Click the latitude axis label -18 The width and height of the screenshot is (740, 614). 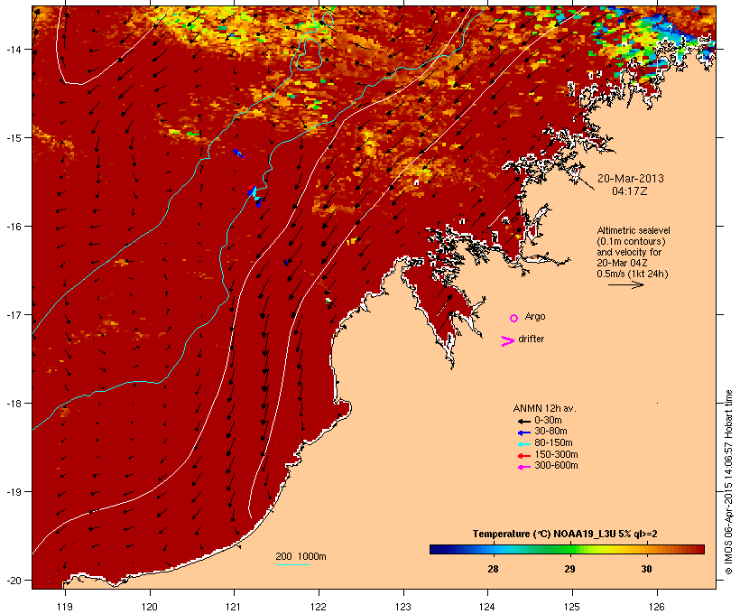[13, 404]
